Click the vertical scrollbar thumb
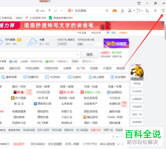 (165, 32)
